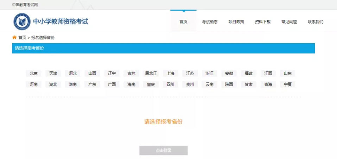This screenshot has width=337, height=159.
Task: Go to 项目政策 page
Action: pos(236,22)
